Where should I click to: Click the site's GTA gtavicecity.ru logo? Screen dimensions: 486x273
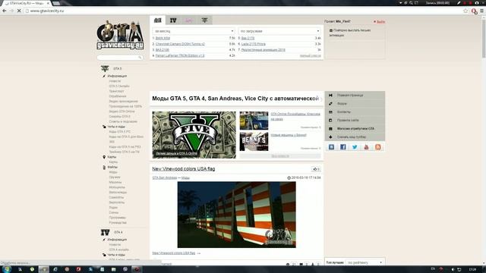(120, 35)
